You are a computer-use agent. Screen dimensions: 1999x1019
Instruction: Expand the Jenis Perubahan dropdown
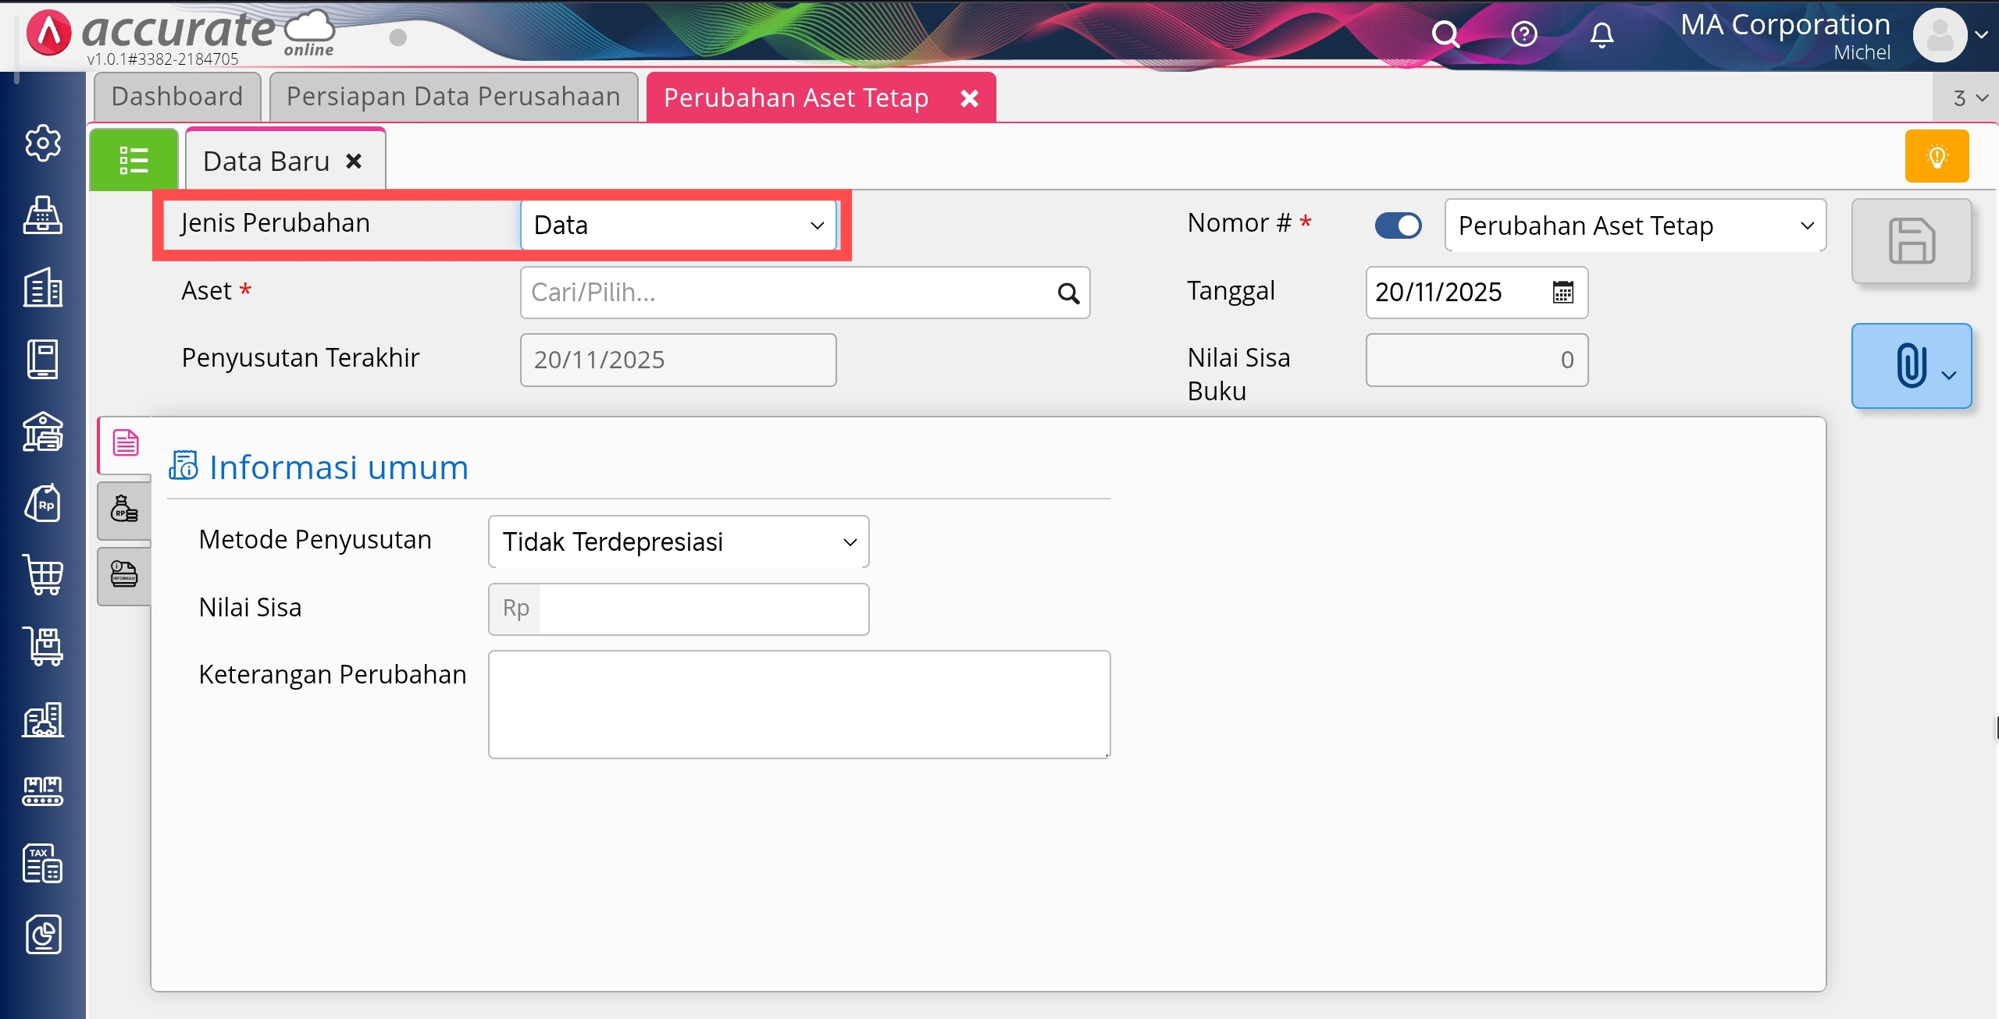tap(678, 225)
